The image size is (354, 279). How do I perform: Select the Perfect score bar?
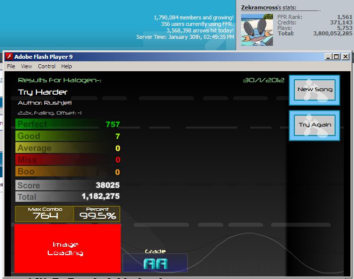click(x=68, y=124)
